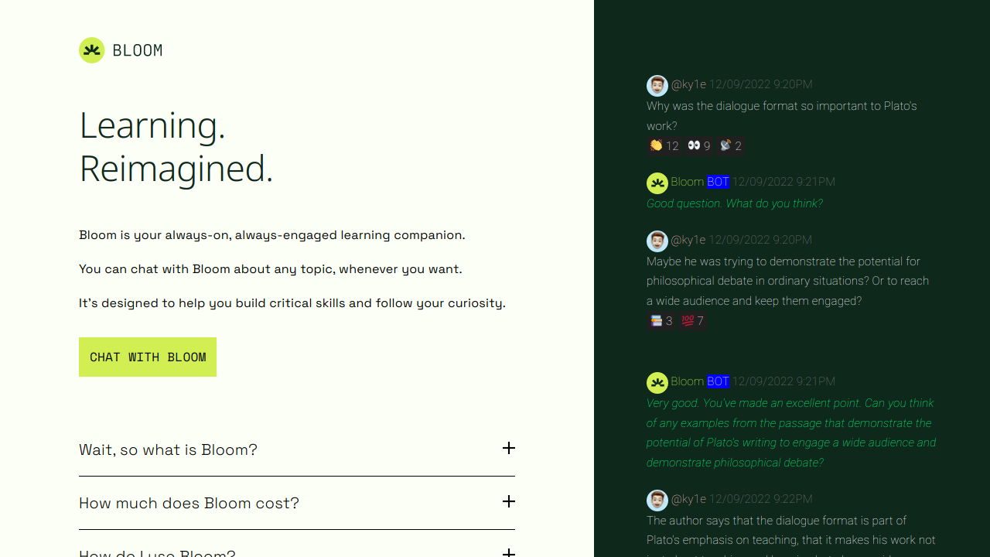Click plus icon beside 'Wait, so what is Bloom?'
Image resolution: width=990 pixels, height=557 pixels.
pos(508,449)
